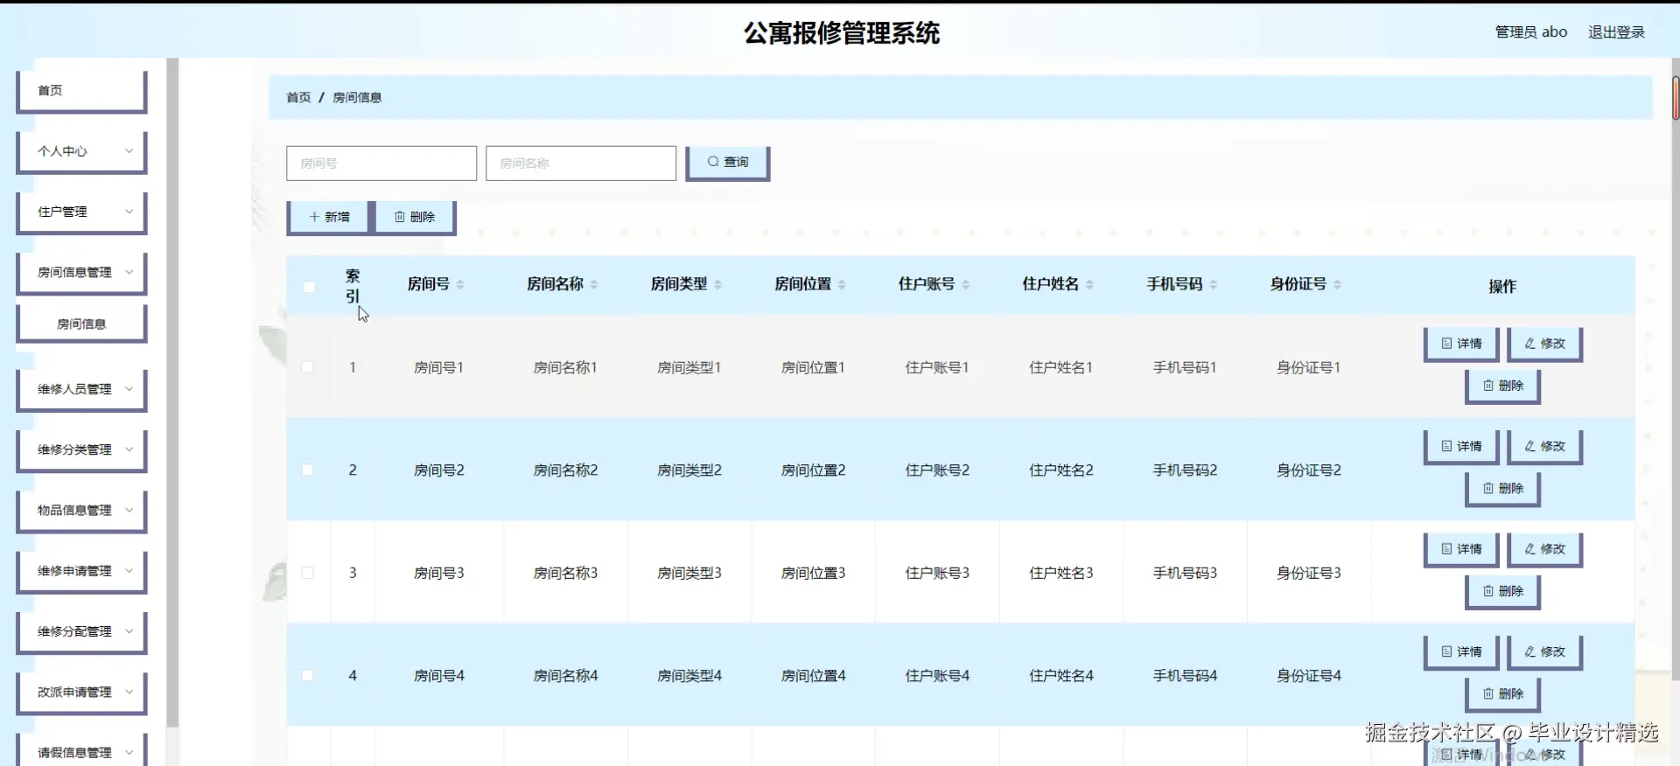1680x766 pixels.
Task: Expand the 维修分配管理 sidebar menu
Action: coord(81,631)
